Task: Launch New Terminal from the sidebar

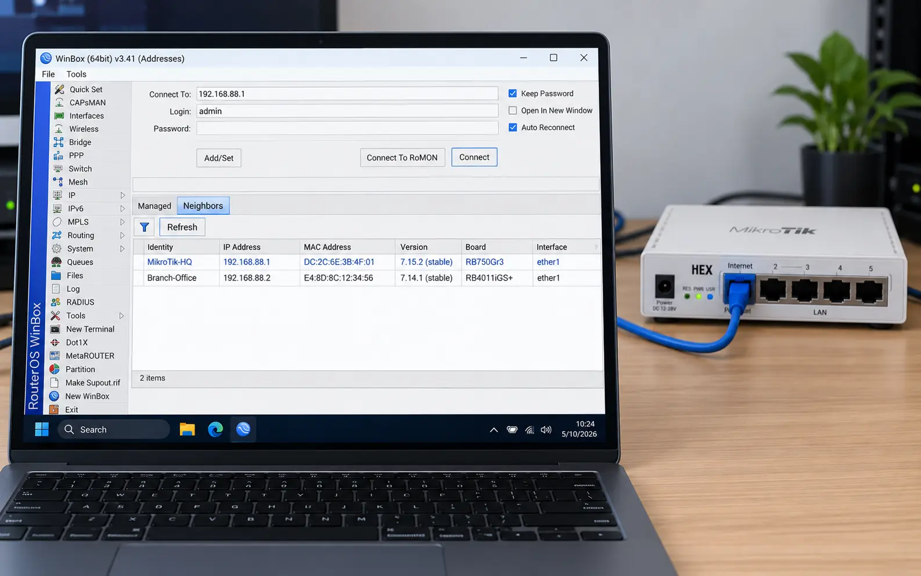Action: click(90, 329)
